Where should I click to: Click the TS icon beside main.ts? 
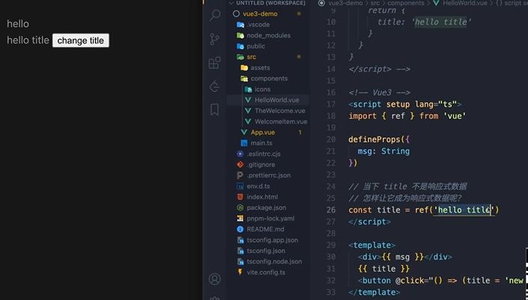(244, 143)
